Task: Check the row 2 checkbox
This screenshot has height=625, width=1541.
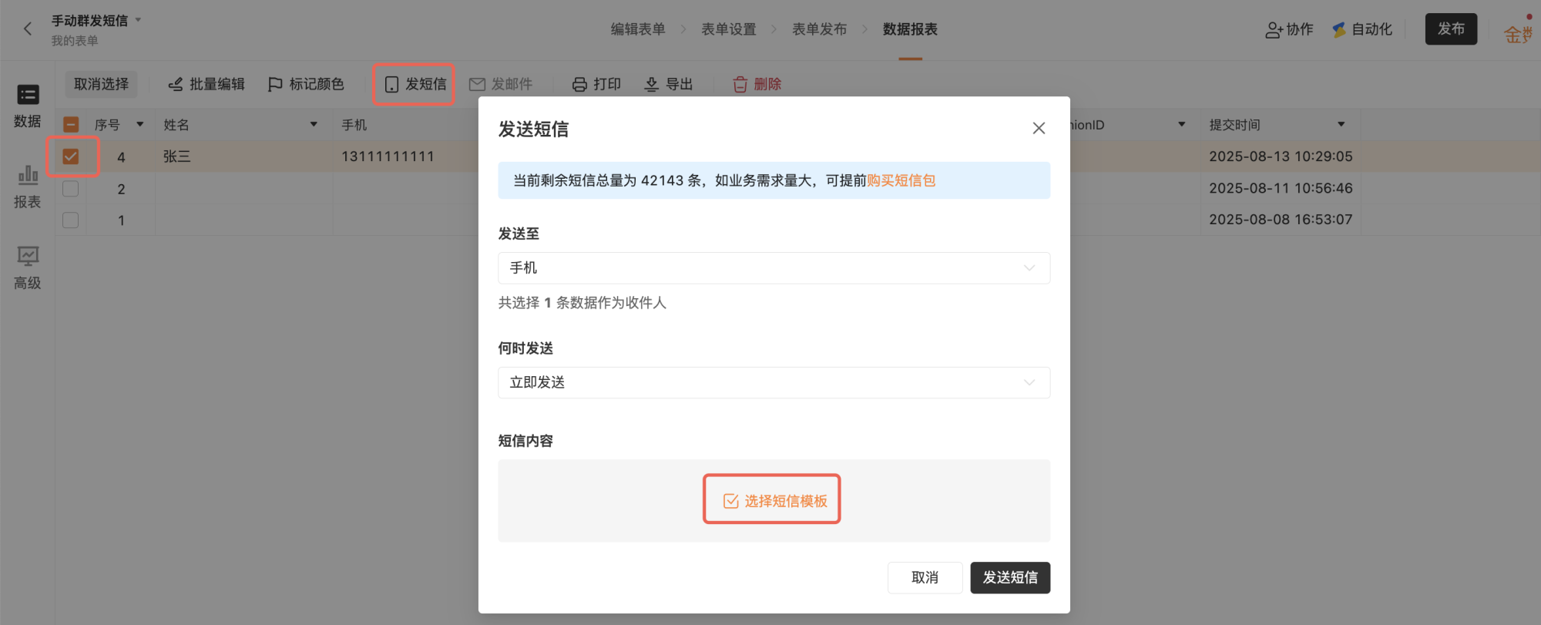Action: coord(70,188)
